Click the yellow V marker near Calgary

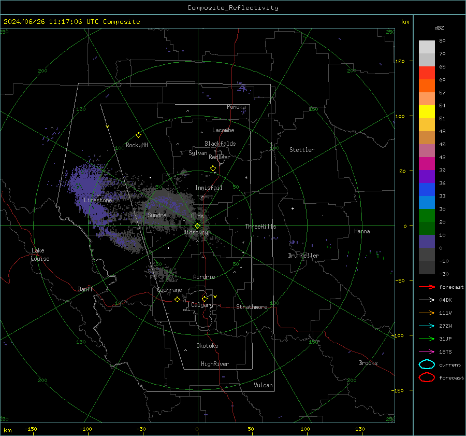tap(215, 297)
